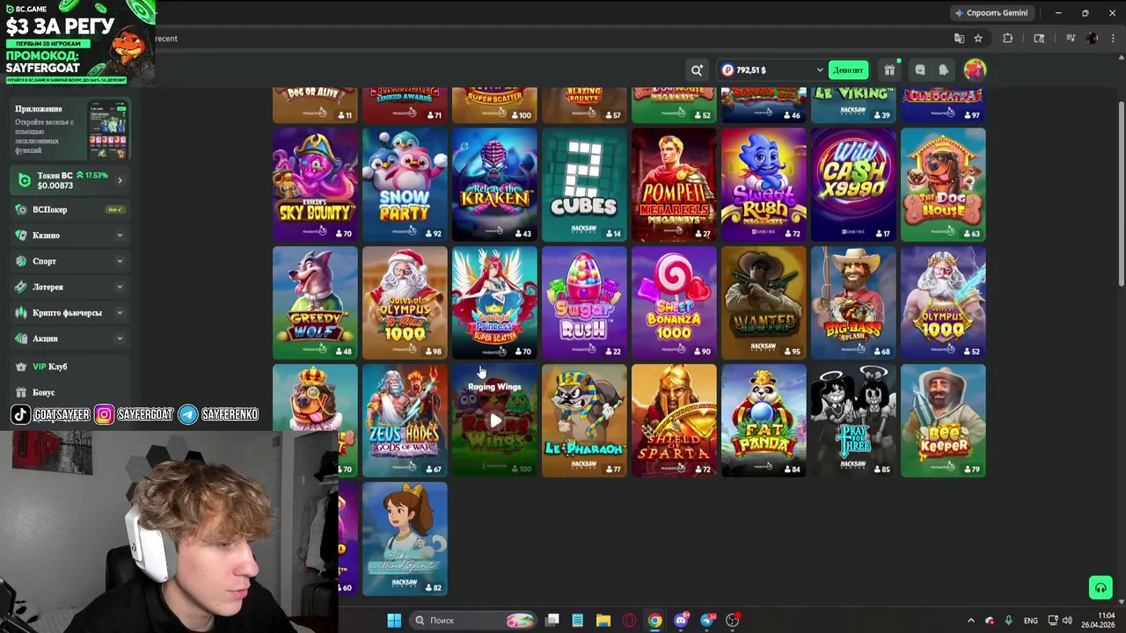Click the taskbar Поиск search box
1126x633 pixels.
pos(472,620)
